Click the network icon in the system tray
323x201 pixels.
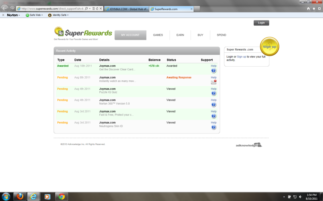[x=295, y=197]
